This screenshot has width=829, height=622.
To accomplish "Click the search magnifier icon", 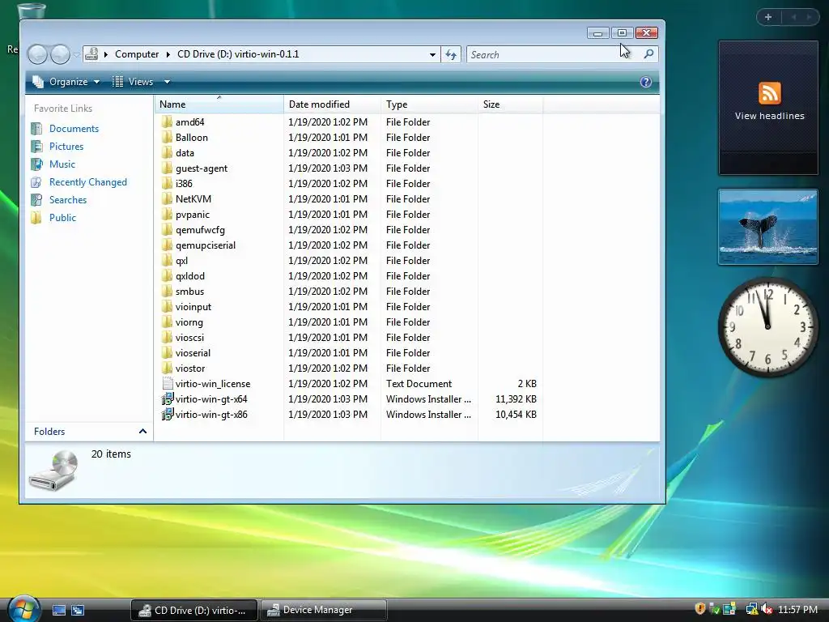I will 648,54.
